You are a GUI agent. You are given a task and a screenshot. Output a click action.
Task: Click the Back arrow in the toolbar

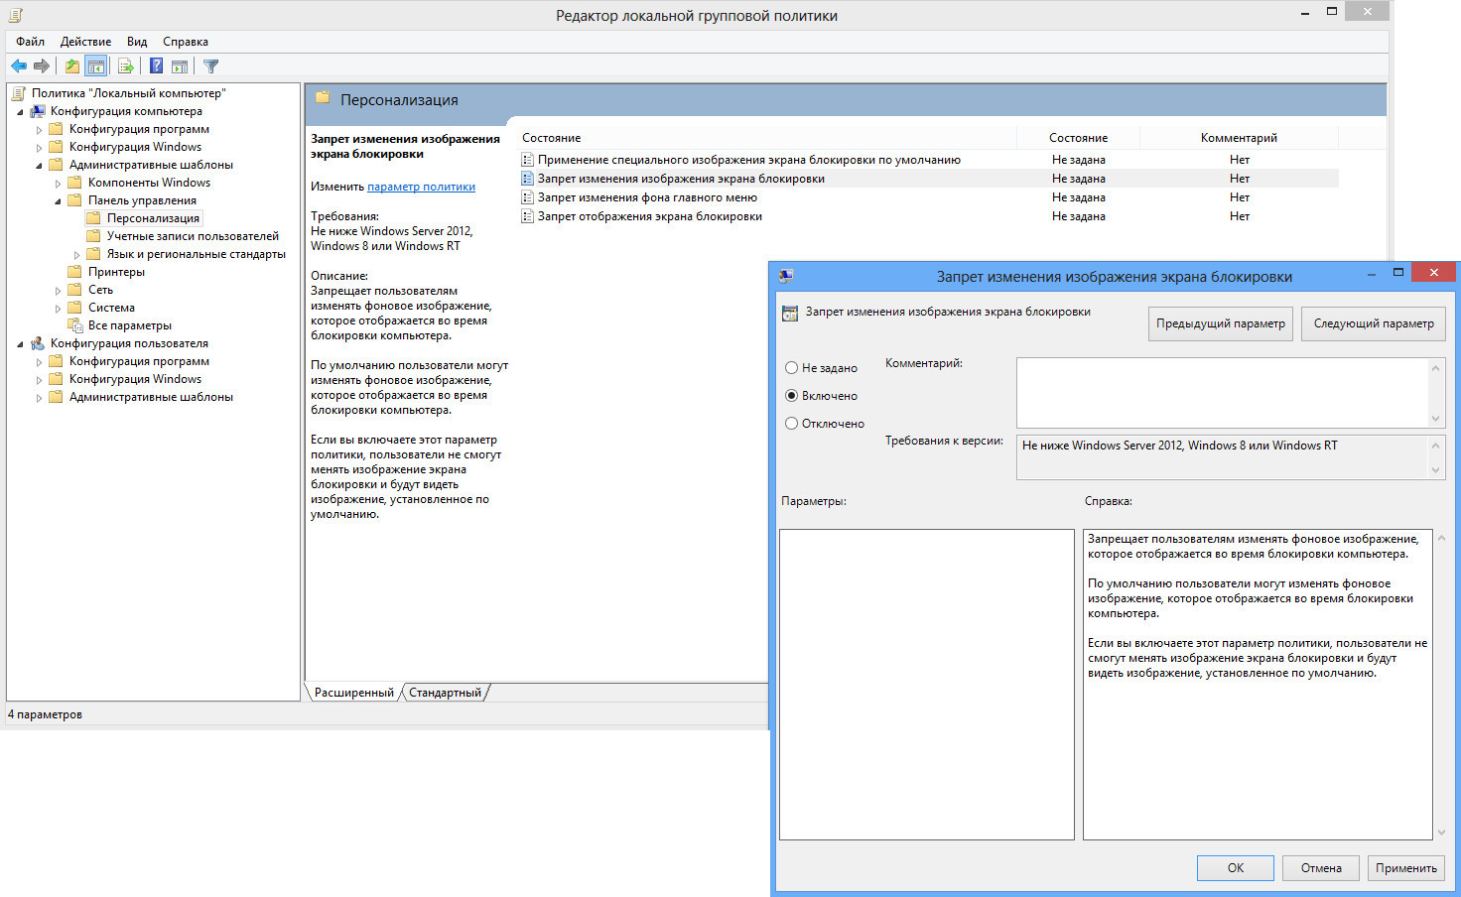point(19,66)
